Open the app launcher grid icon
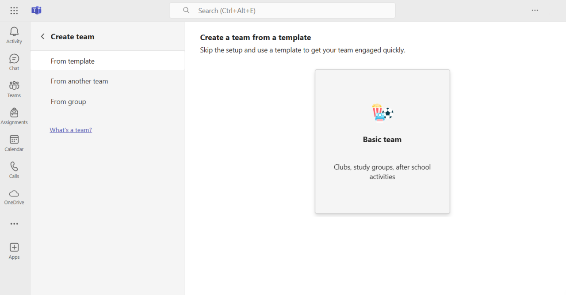 (14, 11)
